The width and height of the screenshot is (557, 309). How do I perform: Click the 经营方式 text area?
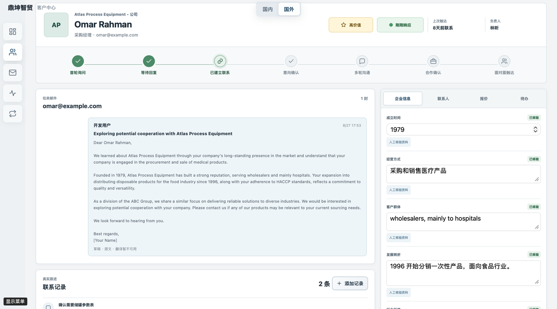tap(463, 174)
